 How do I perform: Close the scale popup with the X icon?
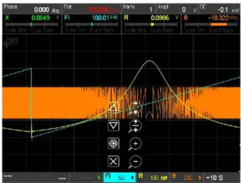113,161
